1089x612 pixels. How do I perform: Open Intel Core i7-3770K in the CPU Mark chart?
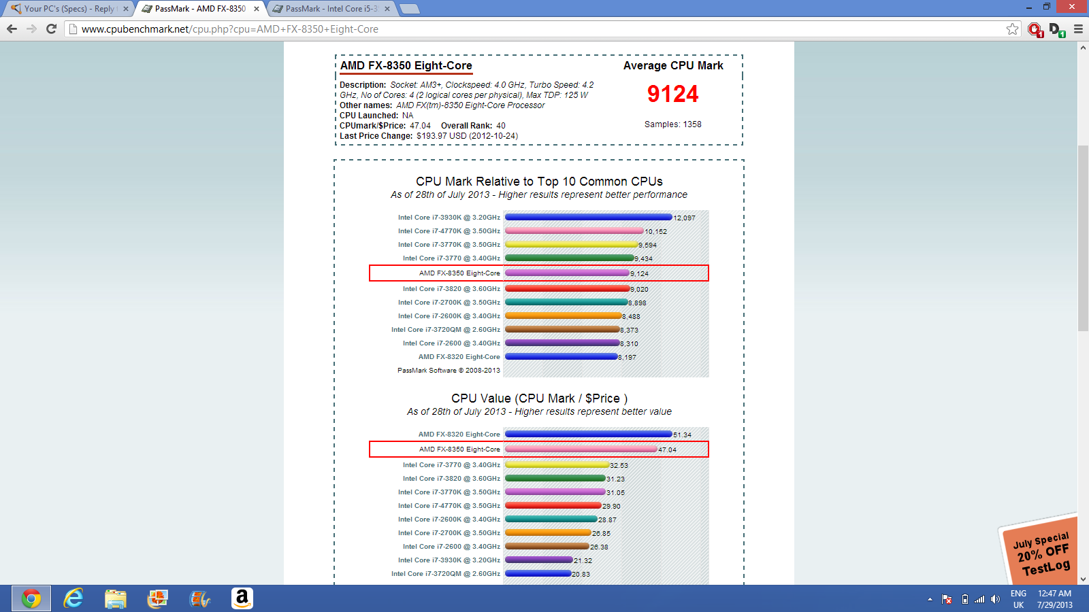[x=449, y=245]
